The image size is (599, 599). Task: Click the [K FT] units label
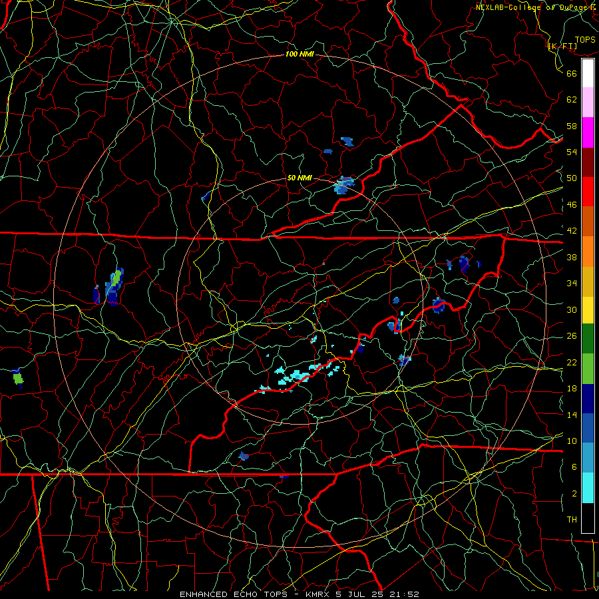click(x=562, y=46)
